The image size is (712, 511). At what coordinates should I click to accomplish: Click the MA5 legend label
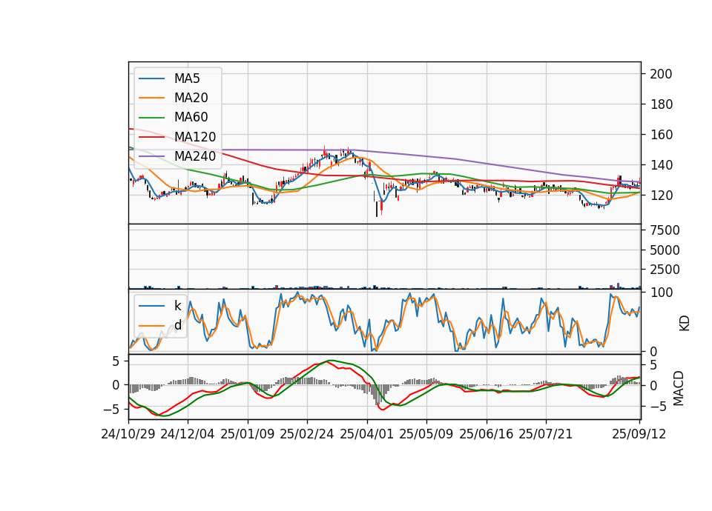pos(187,79)
